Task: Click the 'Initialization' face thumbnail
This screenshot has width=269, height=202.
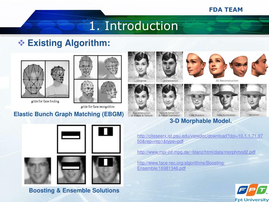Action: tap(169, 67)
